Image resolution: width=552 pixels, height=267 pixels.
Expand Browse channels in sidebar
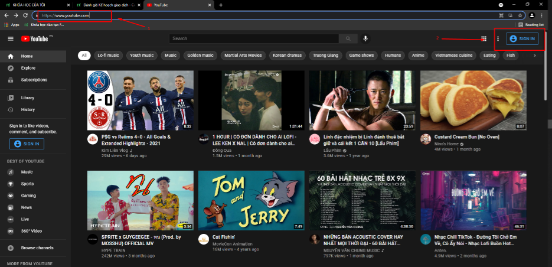click(37, 248)
